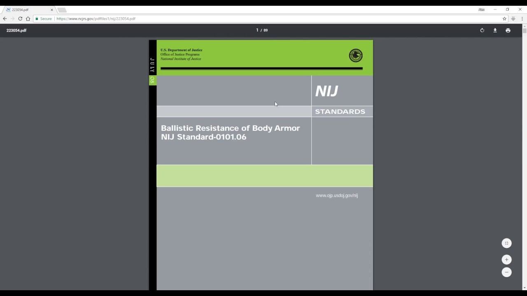Focus the address bar URL
527x296 pixels.
[x=96, y=18]
